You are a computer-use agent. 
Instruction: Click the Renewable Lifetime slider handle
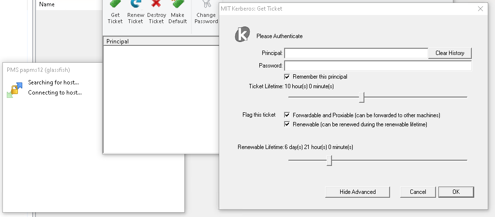coord(329,161)
